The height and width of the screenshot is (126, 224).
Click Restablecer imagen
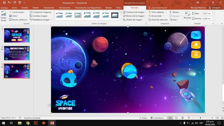40,20
